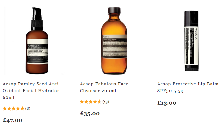Open the Protective Lip Balm product image
The width and height of the screenshot is (222, 126).
pos(191,41)
